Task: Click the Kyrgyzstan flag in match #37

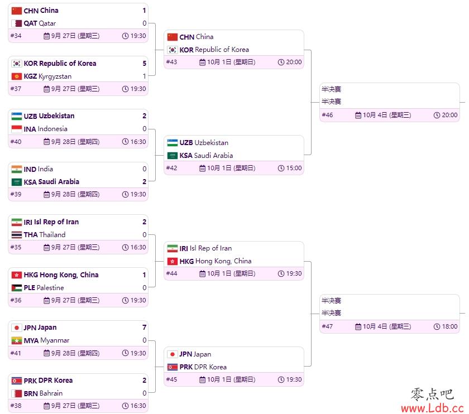Action: pyautogui.click(x=16, y=76)
